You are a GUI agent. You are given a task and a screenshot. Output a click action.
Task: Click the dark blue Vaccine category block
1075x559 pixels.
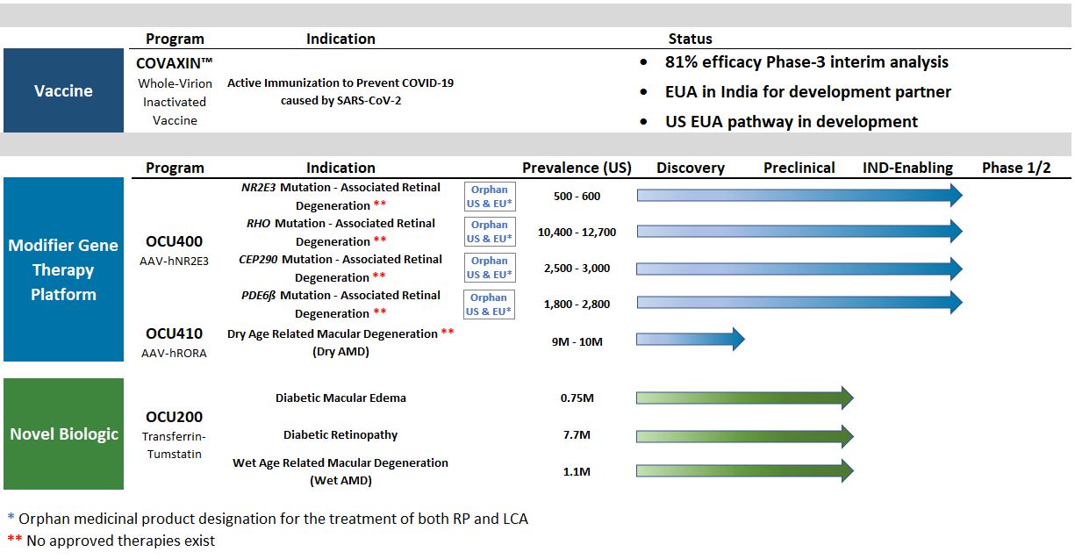(63, 90)
